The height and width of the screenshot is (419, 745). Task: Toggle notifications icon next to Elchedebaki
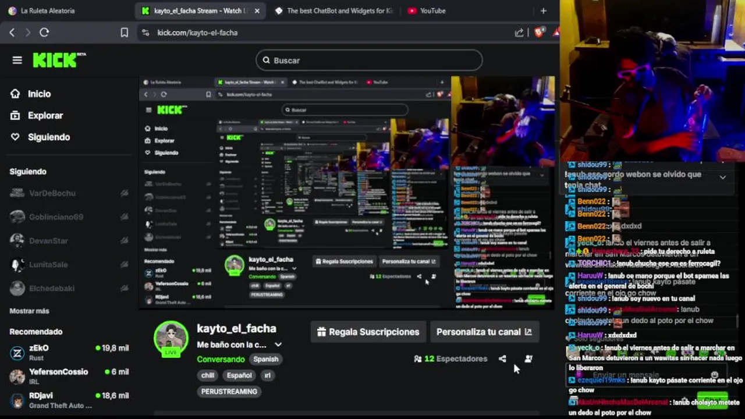[x=124, y=288]
